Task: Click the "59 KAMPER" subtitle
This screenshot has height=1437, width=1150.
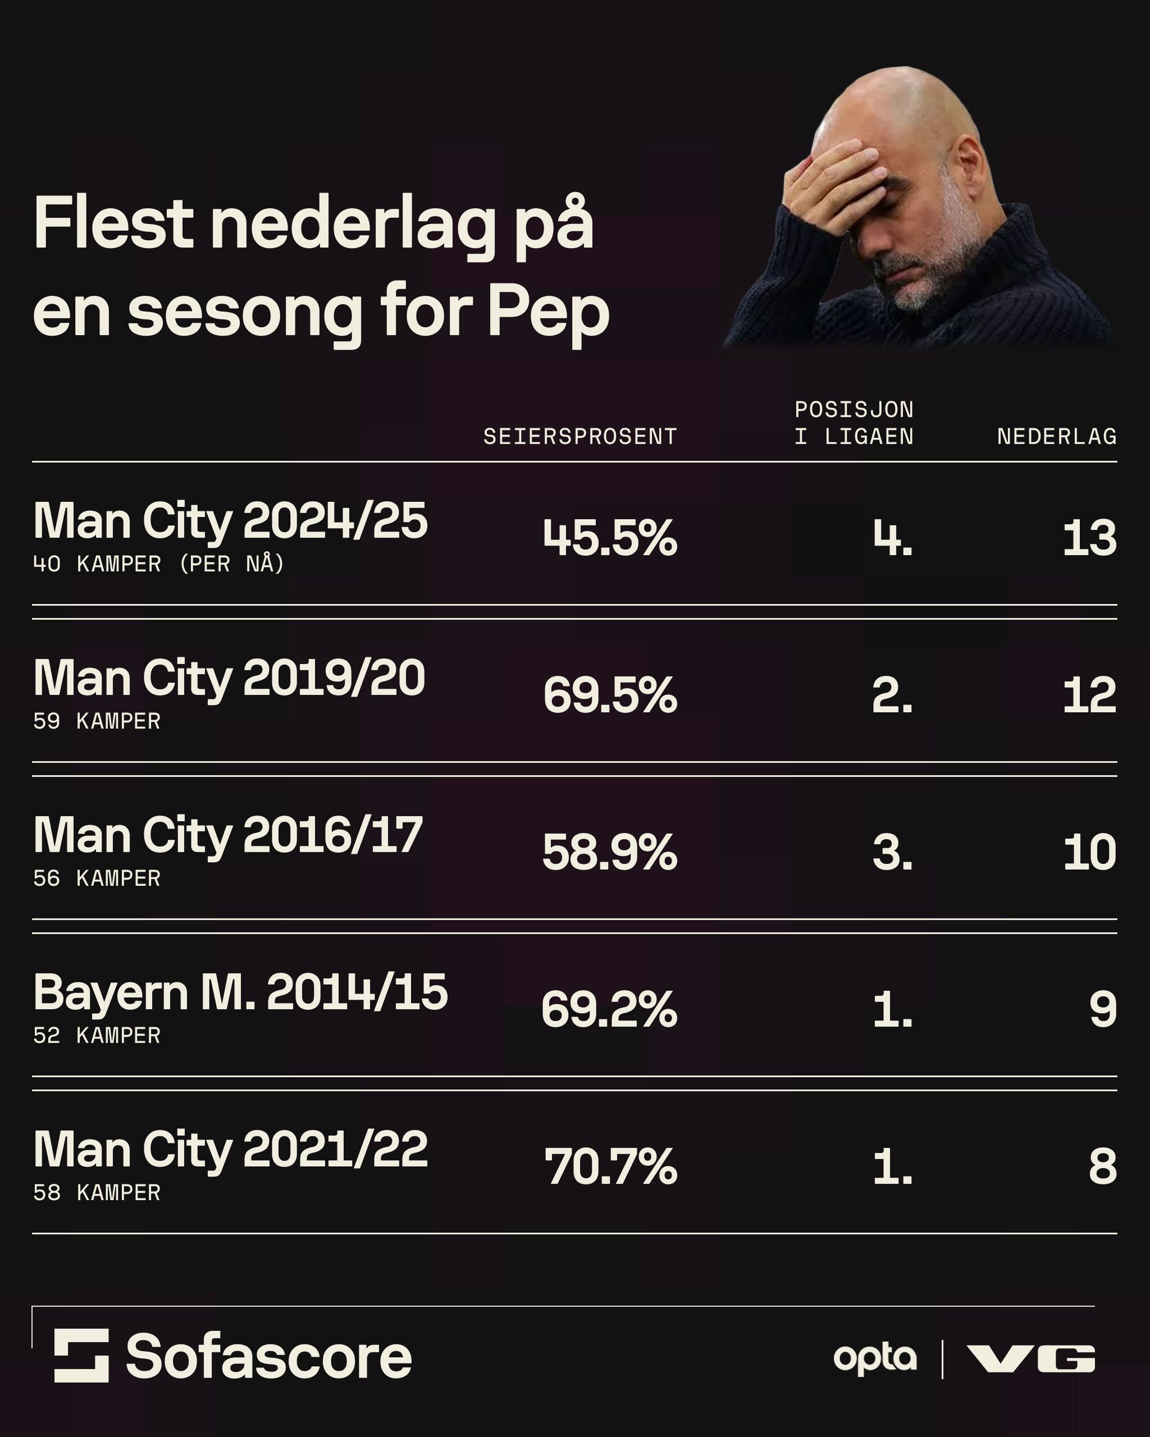Action: 97,721
